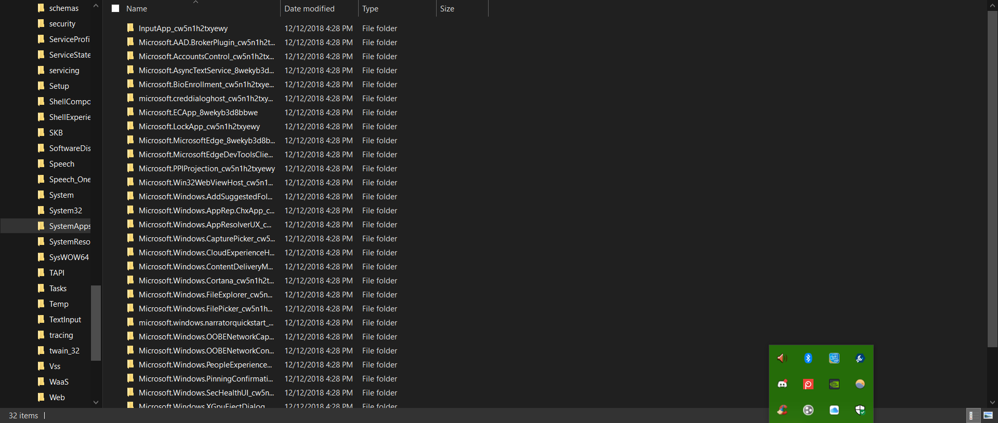Image resolution: width=998 pixels, height=423 pixels.
Task: Open iCloud from the system tray
Action: tap(834, 410)
